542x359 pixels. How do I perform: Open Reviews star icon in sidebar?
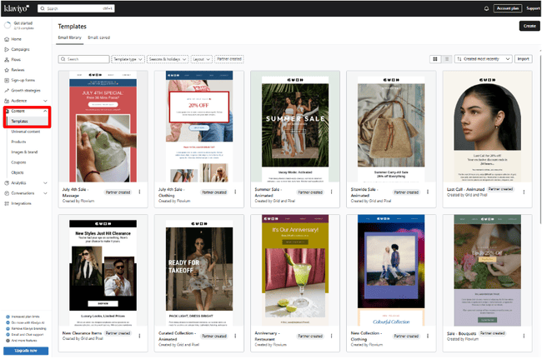click(8, 70)
